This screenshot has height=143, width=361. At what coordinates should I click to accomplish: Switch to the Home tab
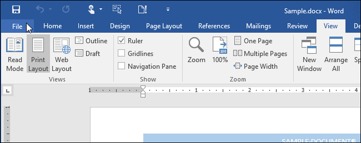coord(52,26)
